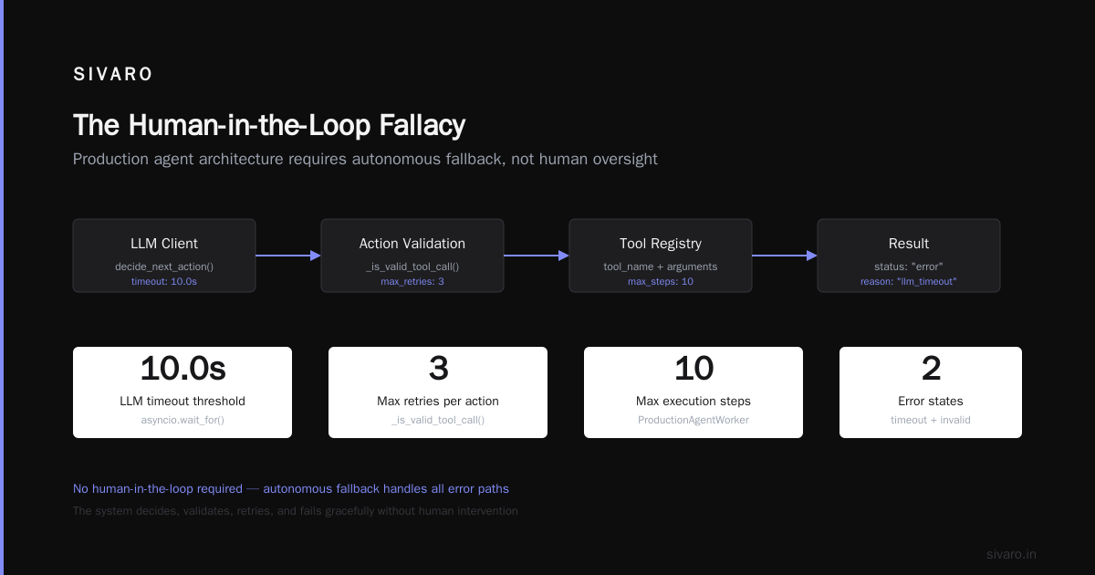Click the large 2 metric

tap(931, 369)
